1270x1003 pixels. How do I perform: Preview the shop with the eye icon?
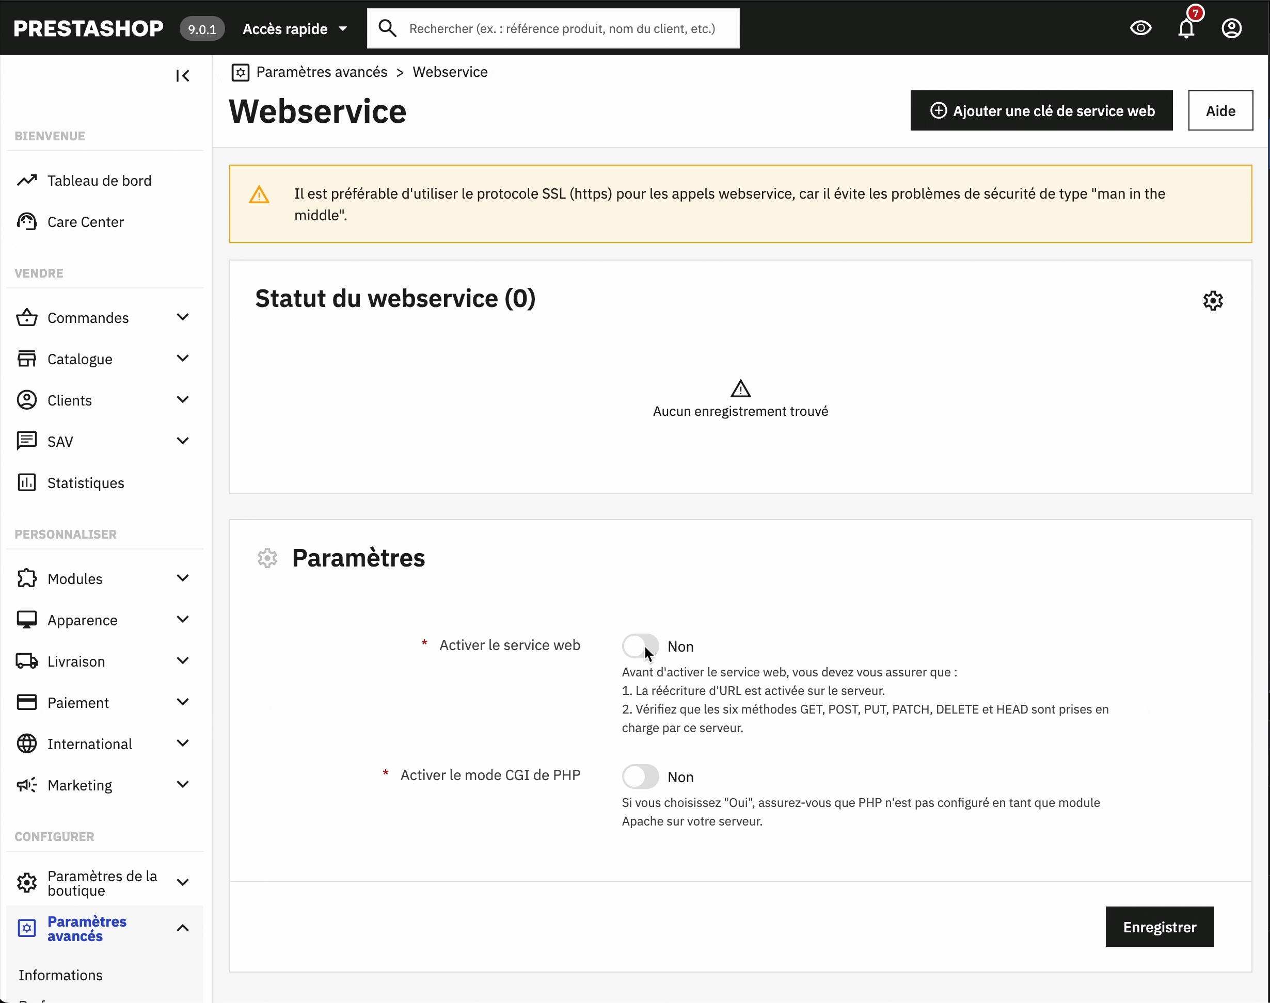click(x=1141, y=27)
